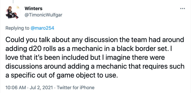This screenshot has height=93, width=191.
Task: Open the tweet's three-dot more options menu
Action: 183,8
